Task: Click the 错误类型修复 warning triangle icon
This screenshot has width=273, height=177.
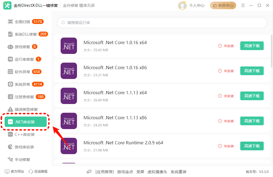Action: point(10,109)
